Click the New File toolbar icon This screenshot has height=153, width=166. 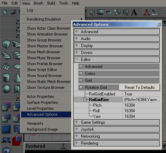(x=5, y=12)
